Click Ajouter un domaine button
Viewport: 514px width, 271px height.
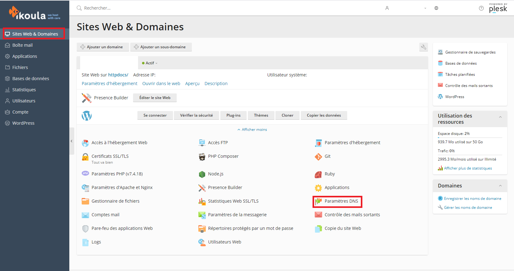click(x=102, y=47)
